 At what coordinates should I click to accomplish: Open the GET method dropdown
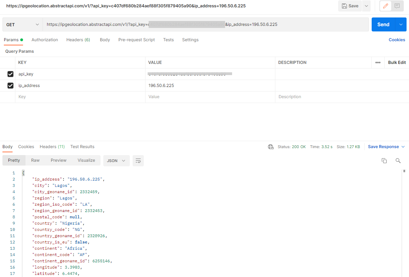[x=22, y=24]
